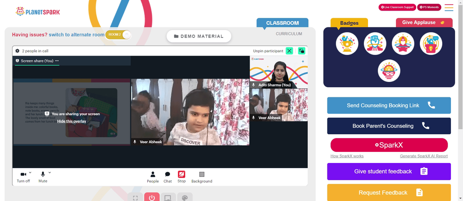Award the raised fist badge
Screen dimensions: 463x201
click(375, 44)
